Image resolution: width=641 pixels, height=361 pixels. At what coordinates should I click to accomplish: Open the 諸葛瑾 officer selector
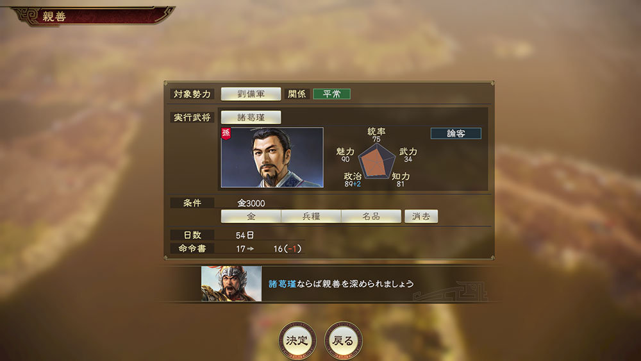[251, 117]
